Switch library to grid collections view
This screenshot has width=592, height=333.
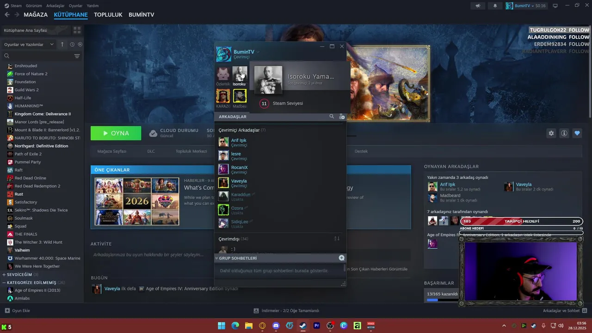point(77,30)
